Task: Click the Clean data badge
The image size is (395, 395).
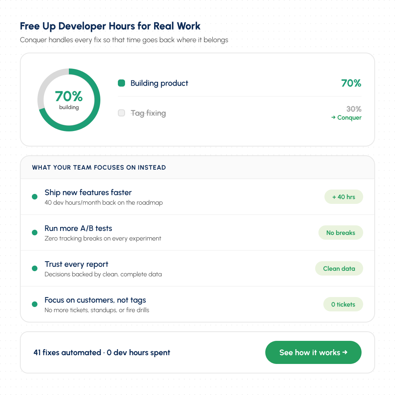Action: (339, 268)
